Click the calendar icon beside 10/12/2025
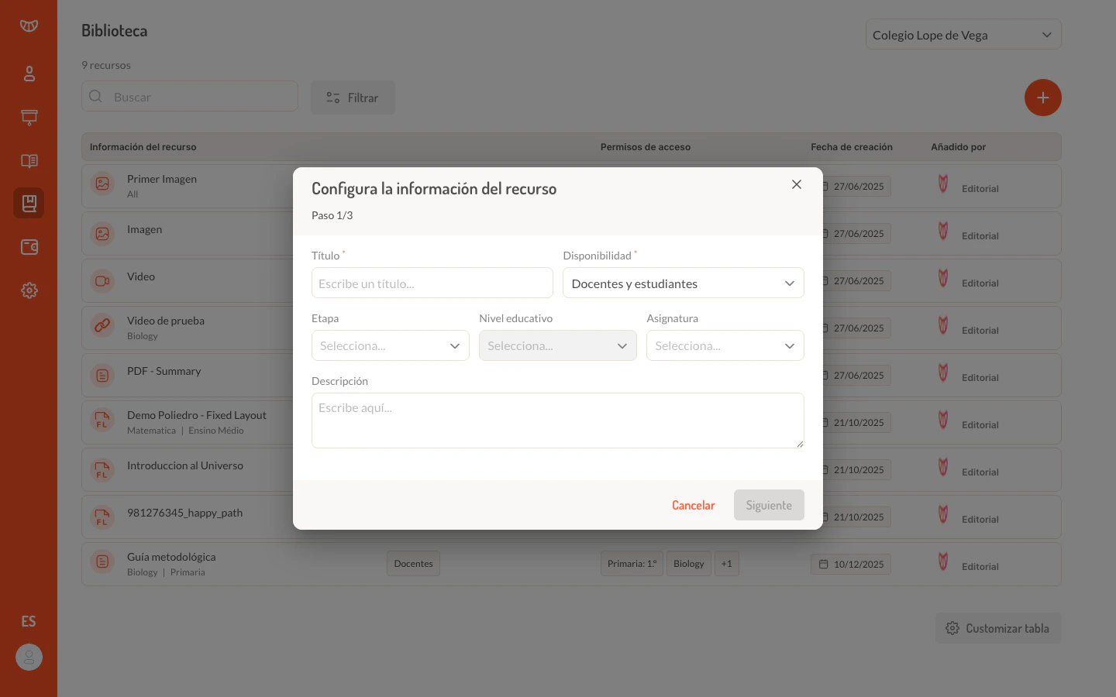This screenshot has width=1116, height=697. tap(824, 563)
